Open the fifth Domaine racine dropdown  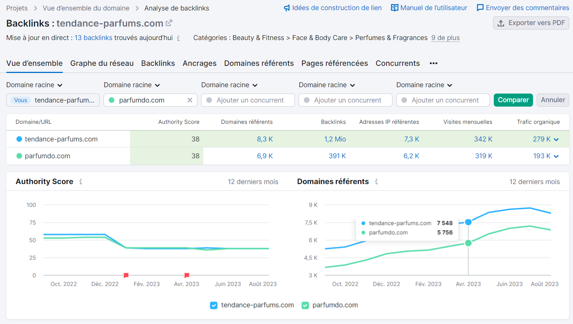(425, 85)
